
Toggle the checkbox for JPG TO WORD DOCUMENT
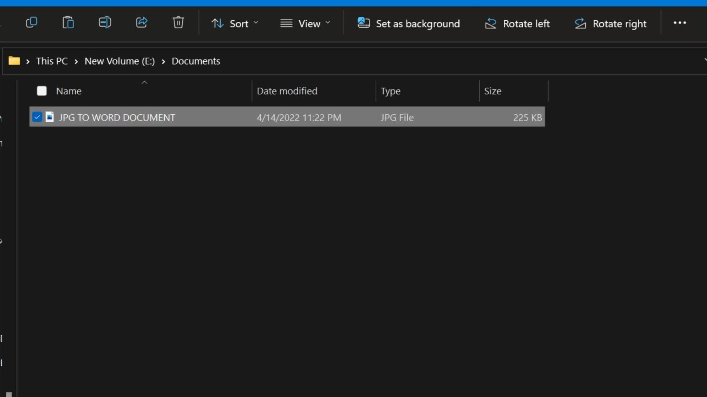[37, 117]
